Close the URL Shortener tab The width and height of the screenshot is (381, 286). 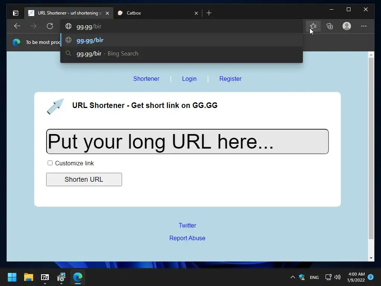[x=107, y=13]
